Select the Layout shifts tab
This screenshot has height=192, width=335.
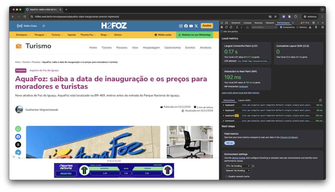[x=244, y=100]
